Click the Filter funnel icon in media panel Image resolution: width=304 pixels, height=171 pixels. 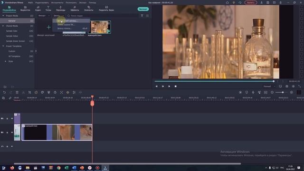[142, 16]
